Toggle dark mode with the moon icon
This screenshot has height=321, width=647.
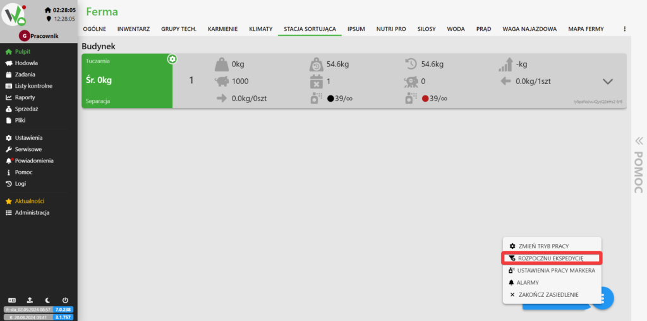[47, 300]
